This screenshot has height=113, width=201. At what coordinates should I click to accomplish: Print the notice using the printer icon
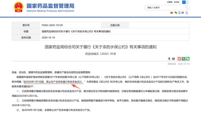173,59
